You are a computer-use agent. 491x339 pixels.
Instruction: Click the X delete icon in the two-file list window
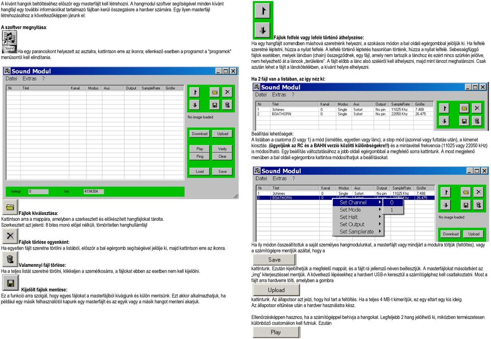pos(477,108)
